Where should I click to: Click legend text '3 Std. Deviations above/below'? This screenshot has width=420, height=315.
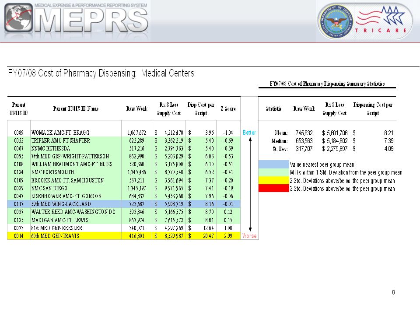point(320,189)
